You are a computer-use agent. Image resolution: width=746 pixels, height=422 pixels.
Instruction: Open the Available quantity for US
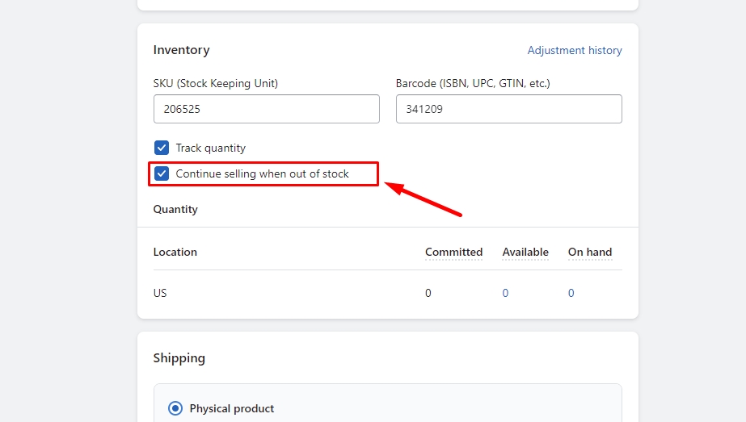click(505, 293)
